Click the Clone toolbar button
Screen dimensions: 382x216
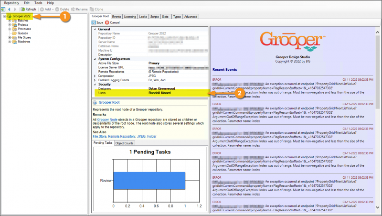(96, 9)
